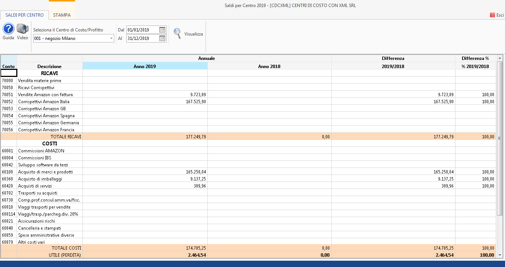Click account code 70051

7,94
